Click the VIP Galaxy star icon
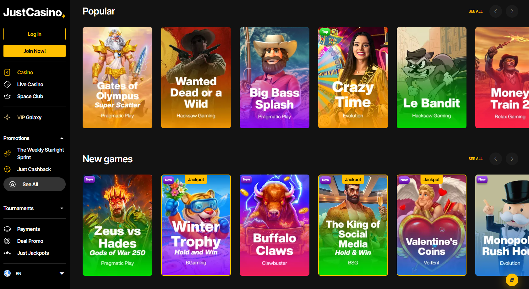529x289 pixels. pos(7,117)
